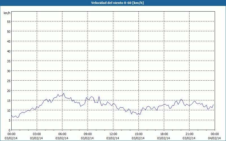Click the 12:00 time label
Viewport: 226px width, 141px height.
(x=113, y=134)
